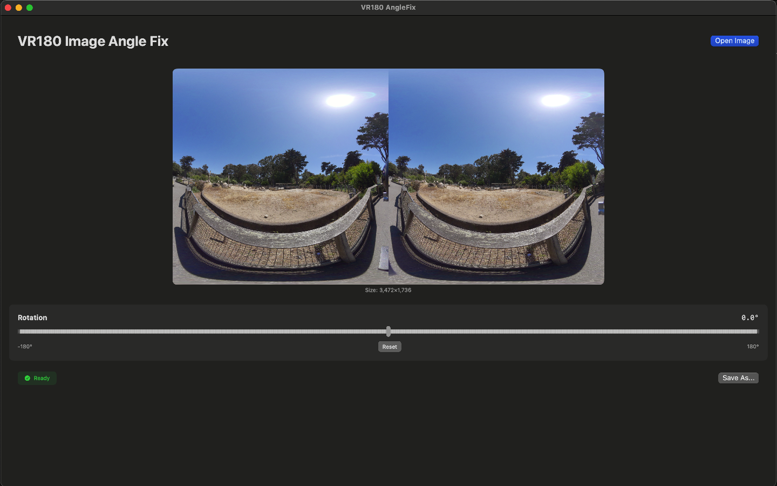The height and width of the screenshot is (486, 777).
Task: Click the seam between the stereo previews
Action: tap(388, 177)
